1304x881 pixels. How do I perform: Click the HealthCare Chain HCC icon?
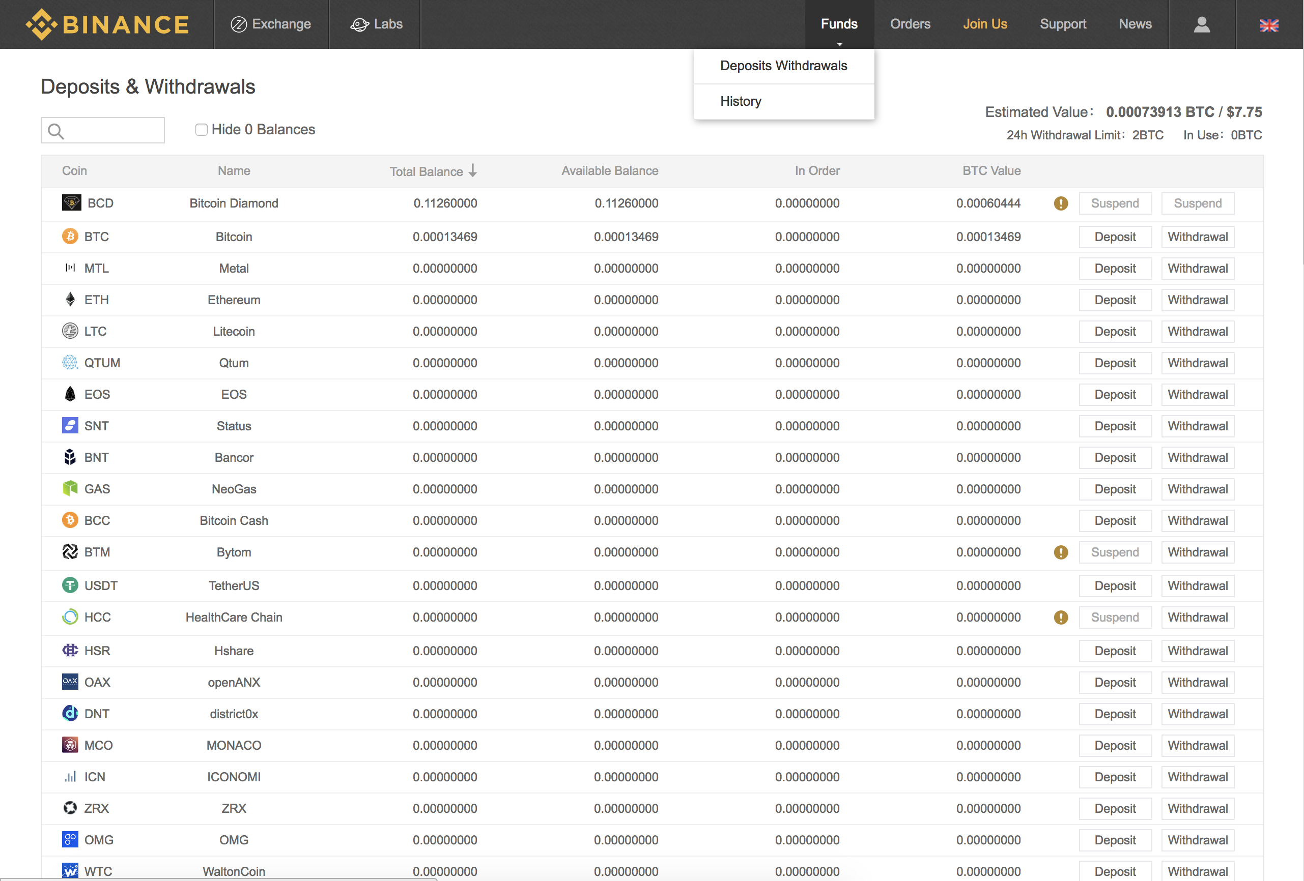[x=70, y=616]
